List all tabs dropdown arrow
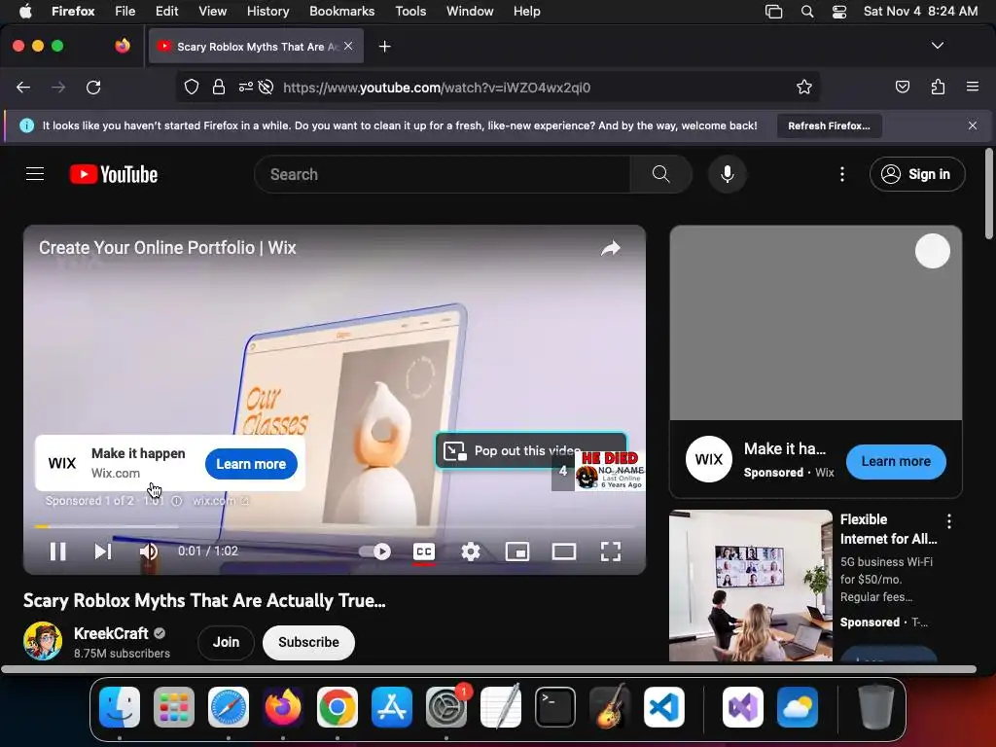Image resolution: width=996 pixels, height=747 pixels. [937, 46]
